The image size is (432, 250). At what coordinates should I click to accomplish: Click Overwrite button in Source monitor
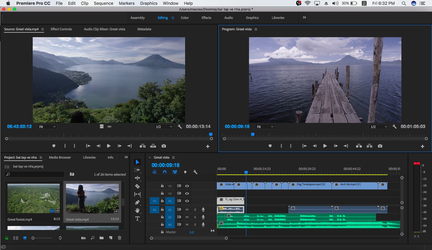click(153, 146)
